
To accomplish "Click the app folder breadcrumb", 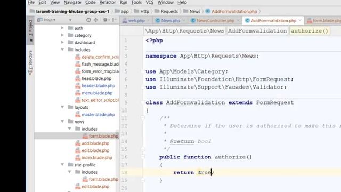I will click(x=122, y=11).
